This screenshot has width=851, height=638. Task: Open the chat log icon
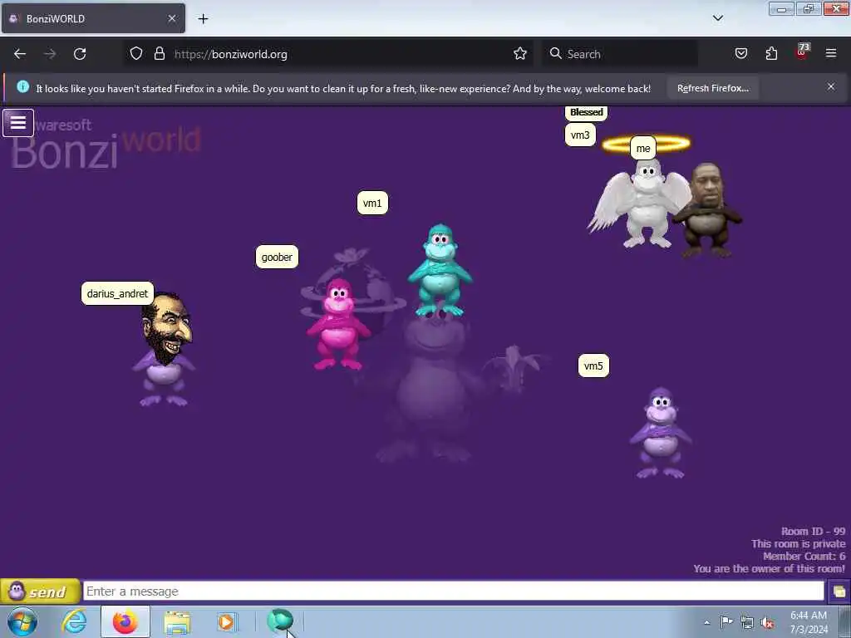tap(839, 591)
